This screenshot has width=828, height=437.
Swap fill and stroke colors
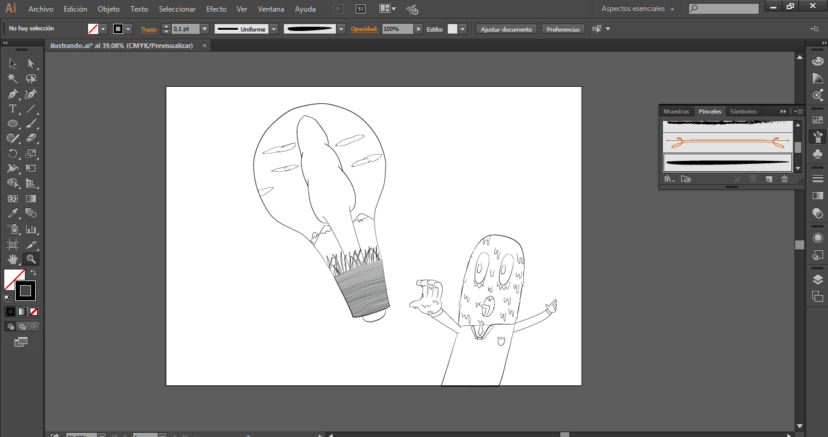pyautogui.click(x=33, y=273)
